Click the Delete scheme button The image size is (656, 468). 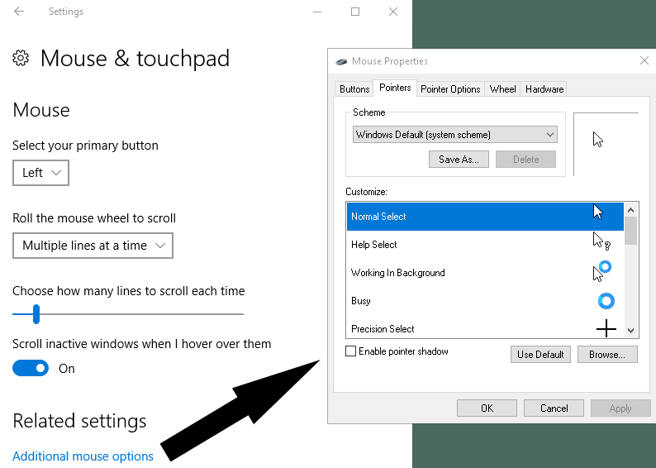pos(526,160)
